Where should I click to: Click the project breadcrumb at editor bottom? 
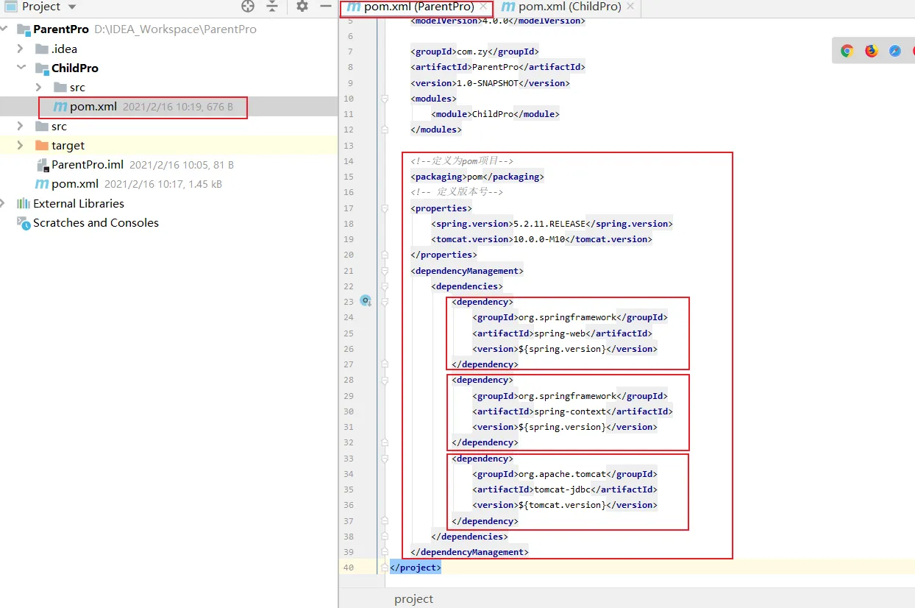413,598
